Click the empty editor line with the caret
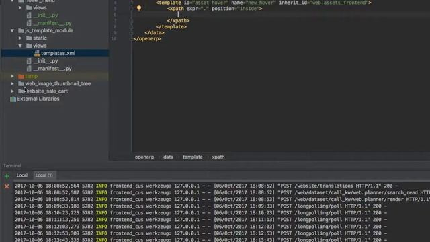430x242 pixels. [x=280, y=15]
